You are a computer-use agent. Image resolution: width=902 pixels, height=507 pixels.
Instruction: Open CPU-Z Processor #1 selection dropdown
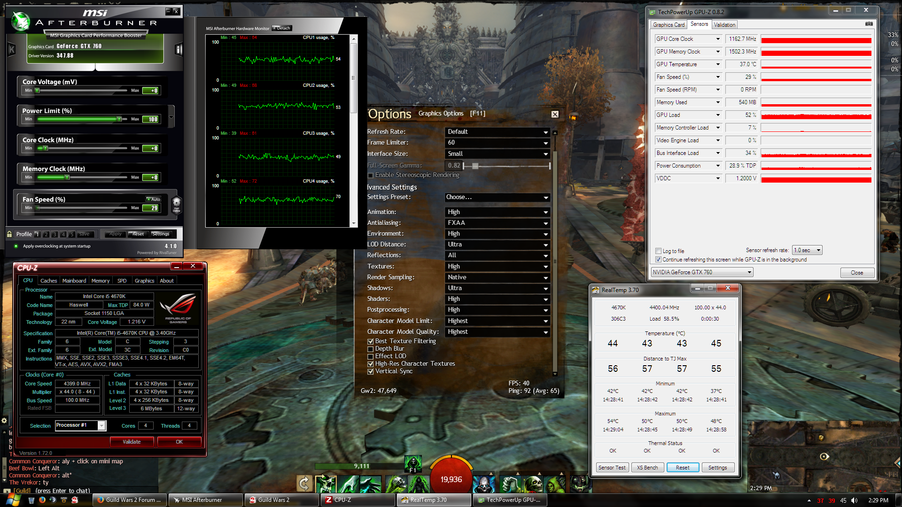(81, 425)
